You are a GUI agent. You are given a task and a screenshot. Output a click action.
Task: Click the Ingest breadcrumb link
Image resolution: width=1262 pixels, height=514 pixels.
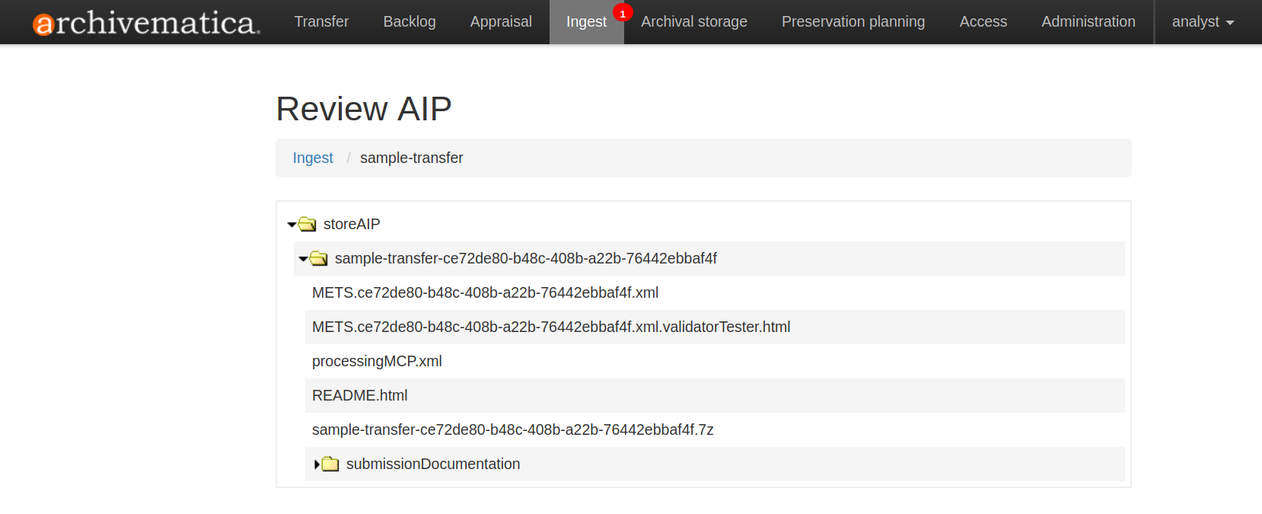(x=313, y=158)
